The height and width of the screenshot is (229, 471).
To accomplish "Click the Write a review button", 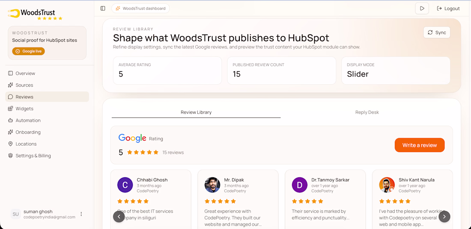I will 420,145.
